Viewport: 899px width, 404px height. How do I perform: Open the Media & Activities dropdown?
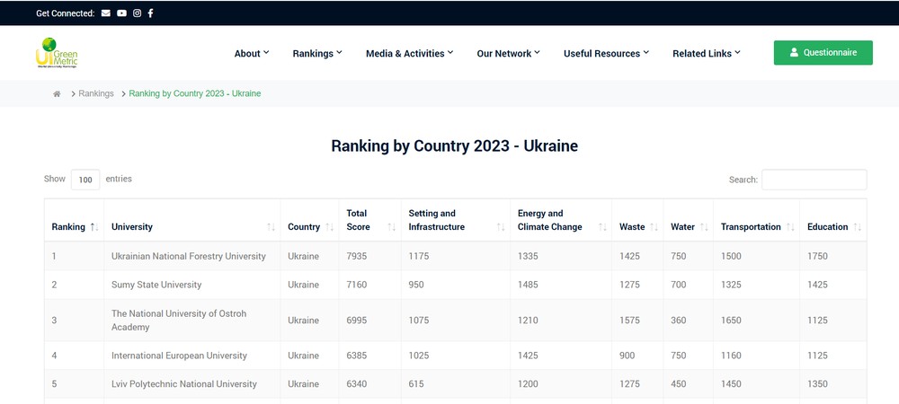point(409,54)
